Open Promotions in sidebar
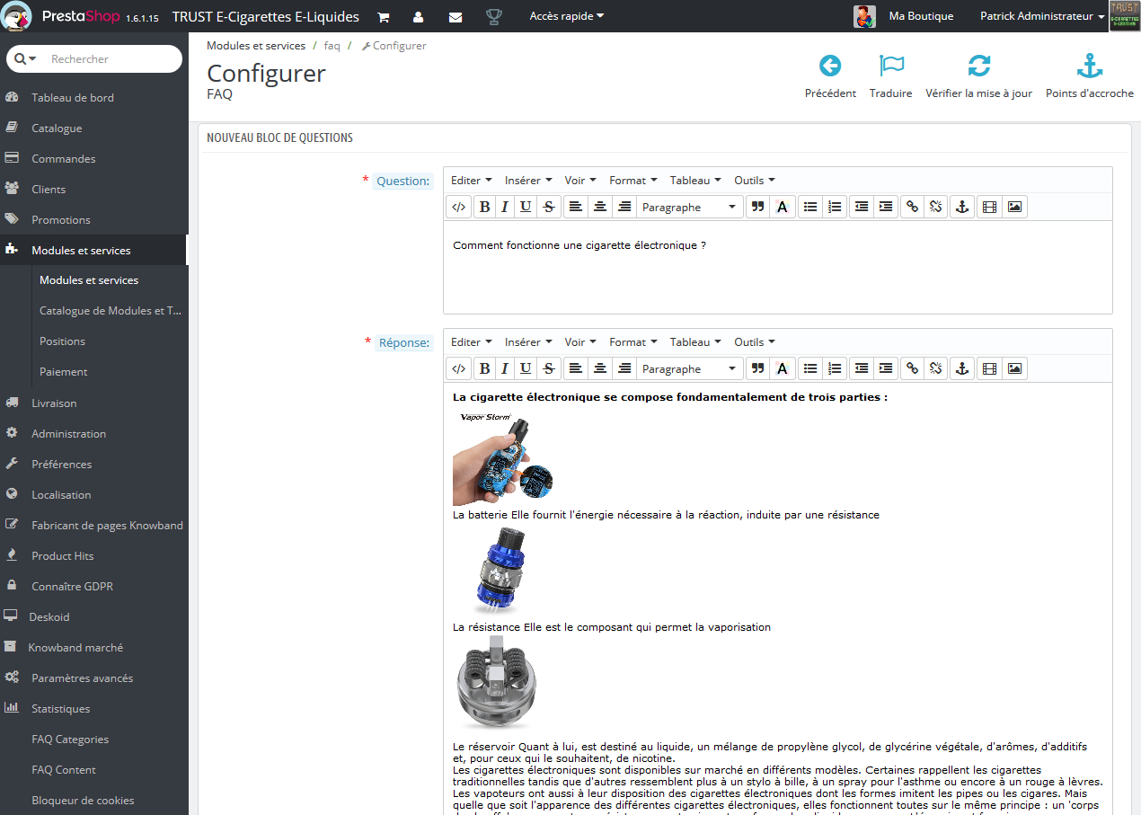The height and width of the screenshot is (815, 1141). 61,220
